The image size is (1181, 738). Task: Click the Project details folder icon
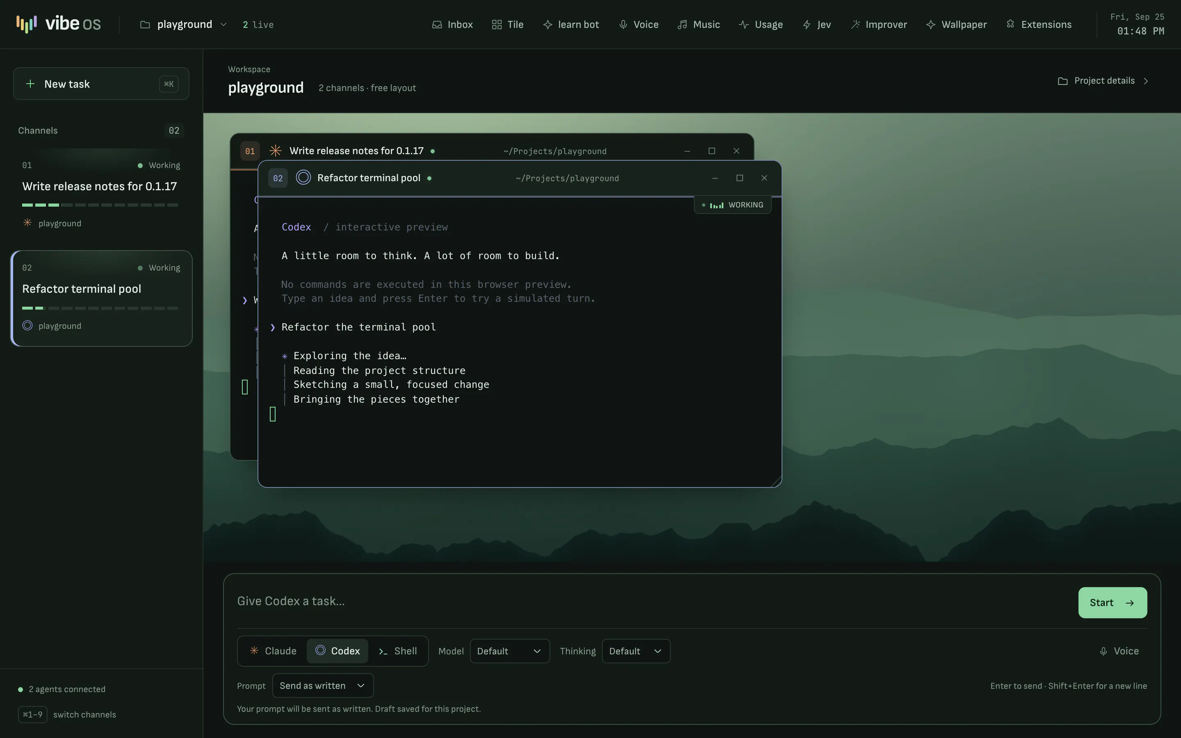click(1062, 81)
